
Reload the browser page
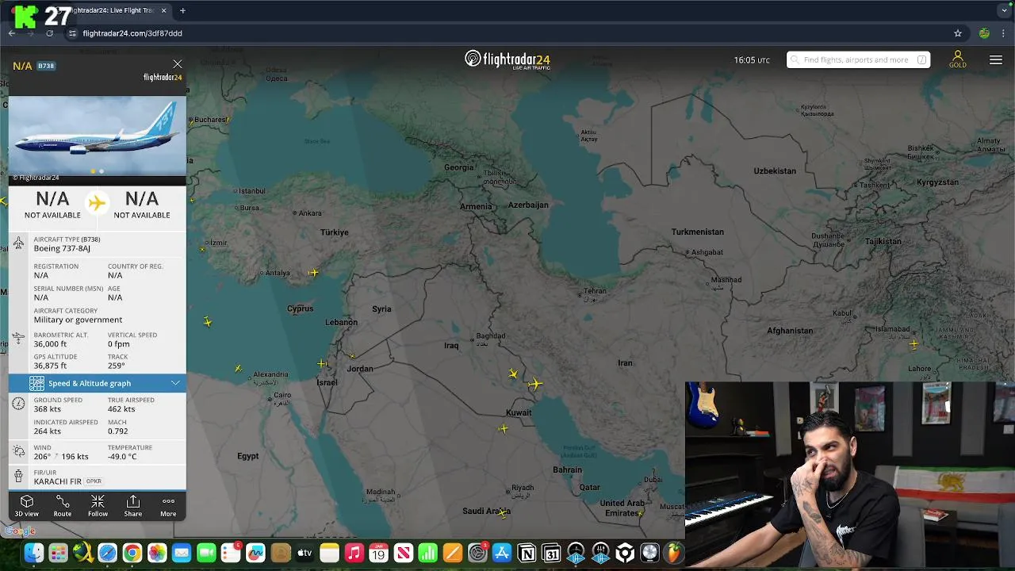click(49, 33)
